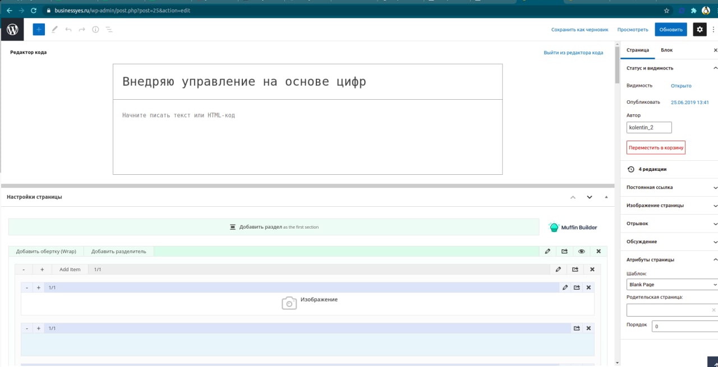Toggle Настройки страницы panel triangle
The height and width of the screenshot is (367, 718).
[x=606, y=197]
